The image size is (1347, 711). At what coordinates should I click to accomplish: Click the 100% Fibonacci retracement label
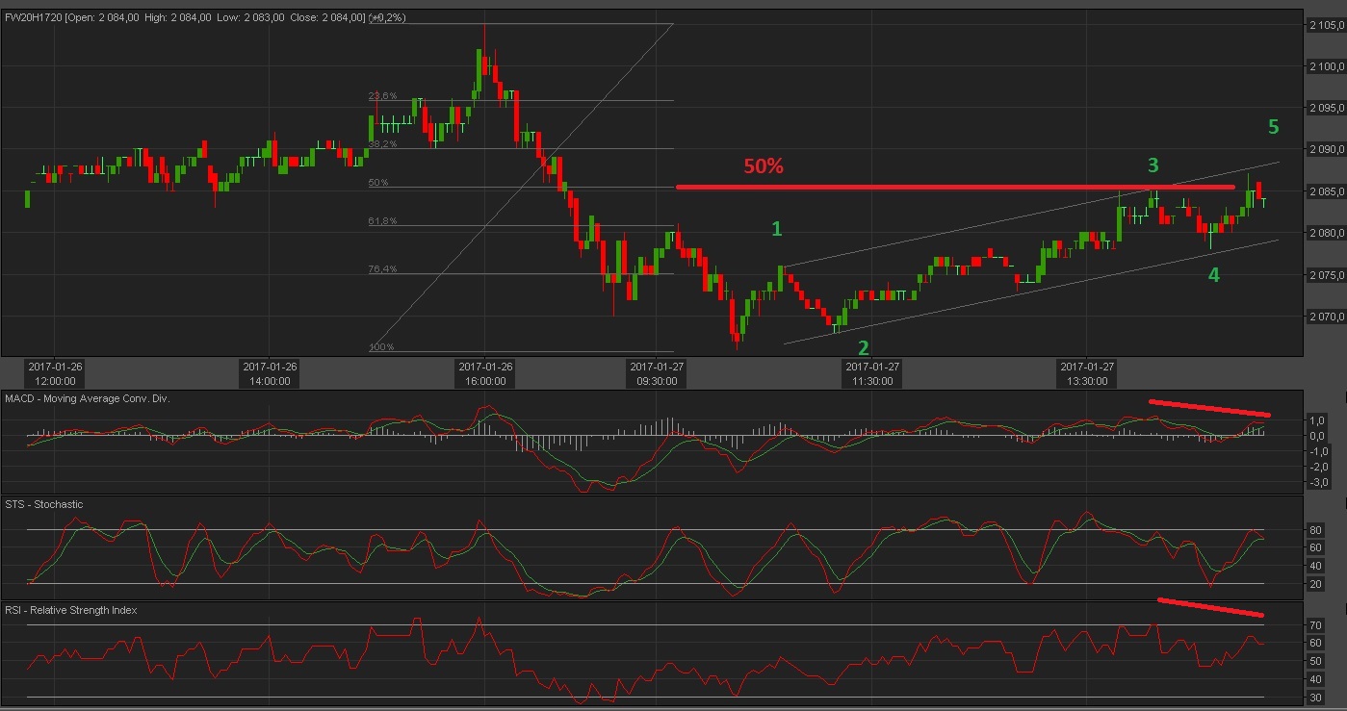coord(380,347)
